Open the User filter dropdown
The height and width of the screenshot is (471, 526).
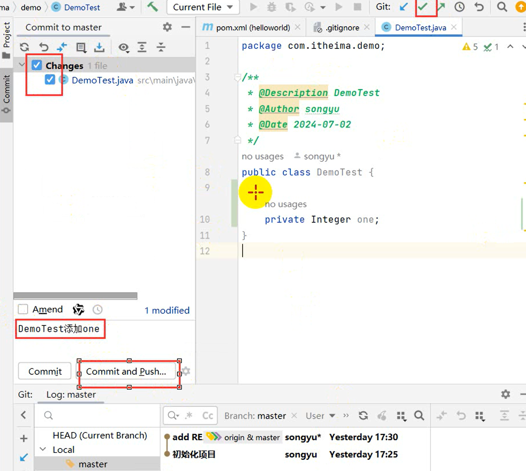click(320, 416)
